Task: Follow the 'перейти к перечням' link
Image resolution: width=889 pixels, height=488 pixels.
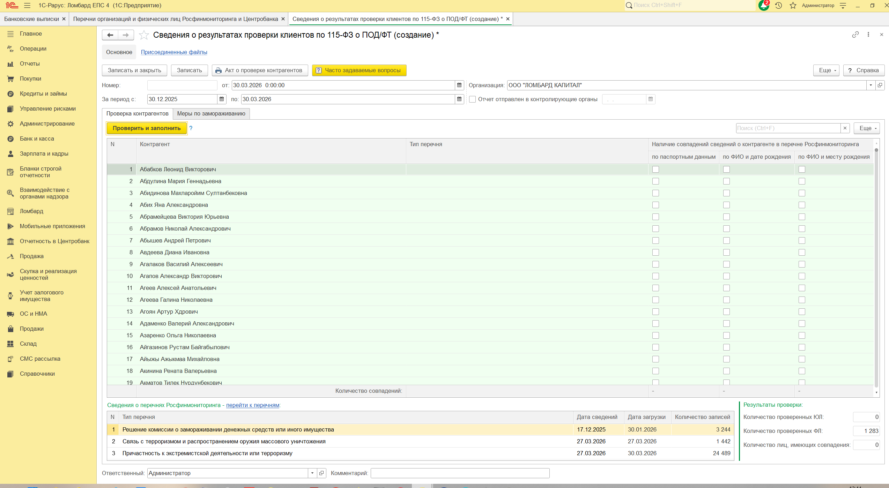Action: (x=252, y=405)
